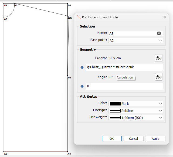The width and height of the screenshot is (173, 157).
Task: Open the formula wizard for Angle
Action: 159,77
